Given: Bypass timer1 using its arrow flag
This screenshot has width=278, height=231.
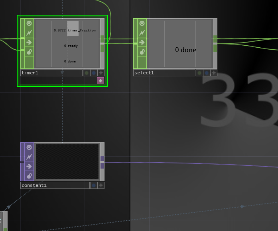Looking at the screenshot, I should [29, 42].
